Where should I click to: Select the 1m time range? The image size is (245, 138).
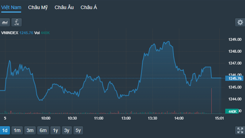coord(17,130)
